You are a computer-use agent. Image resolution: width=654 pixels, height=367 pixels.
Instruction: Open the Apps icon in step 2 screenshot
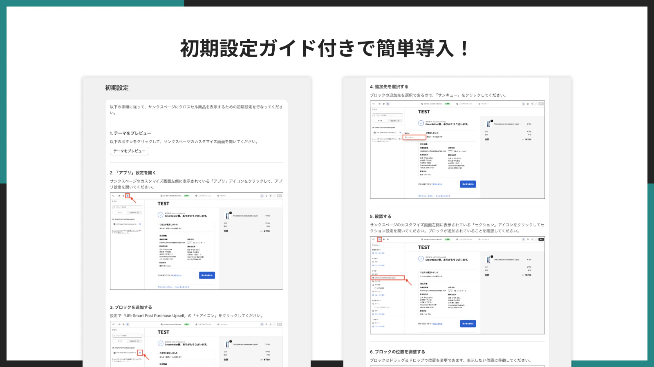coord(128,196)
